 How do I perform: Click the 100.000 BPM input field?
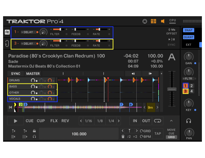[x=79, y=134]
